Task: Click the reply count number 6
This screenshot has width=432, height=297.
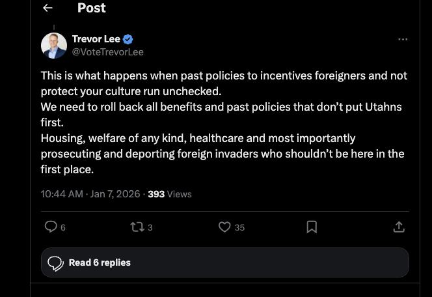Action: (63, 227)
